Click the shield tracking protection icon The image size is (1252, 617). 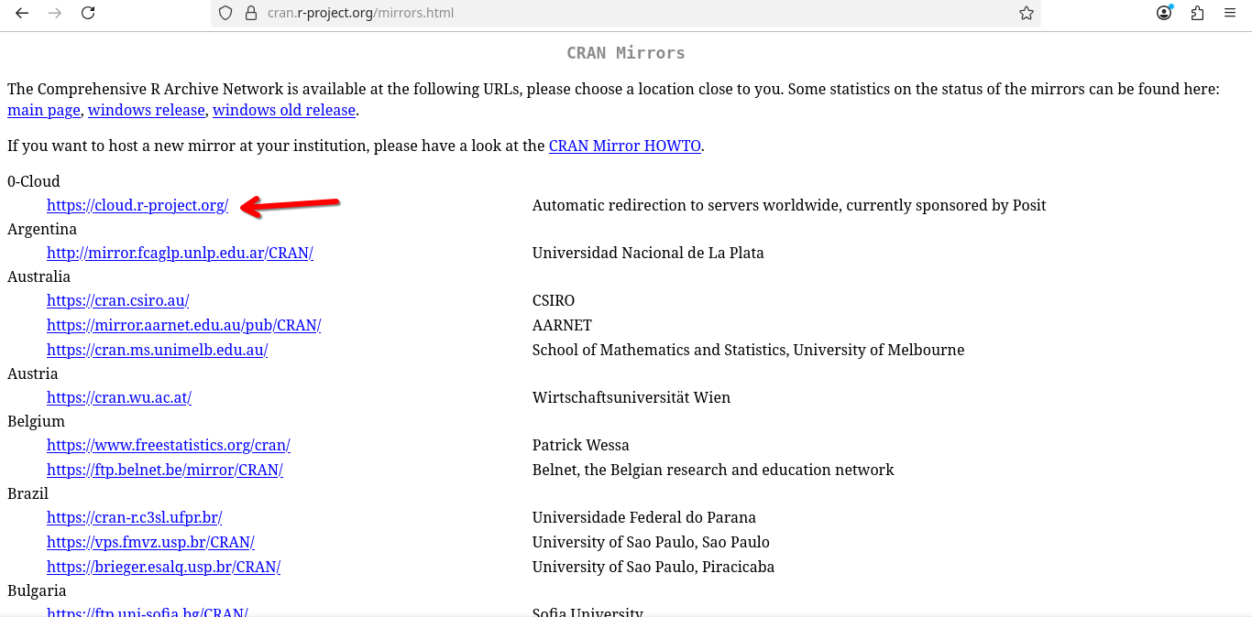tap(225, 13)
